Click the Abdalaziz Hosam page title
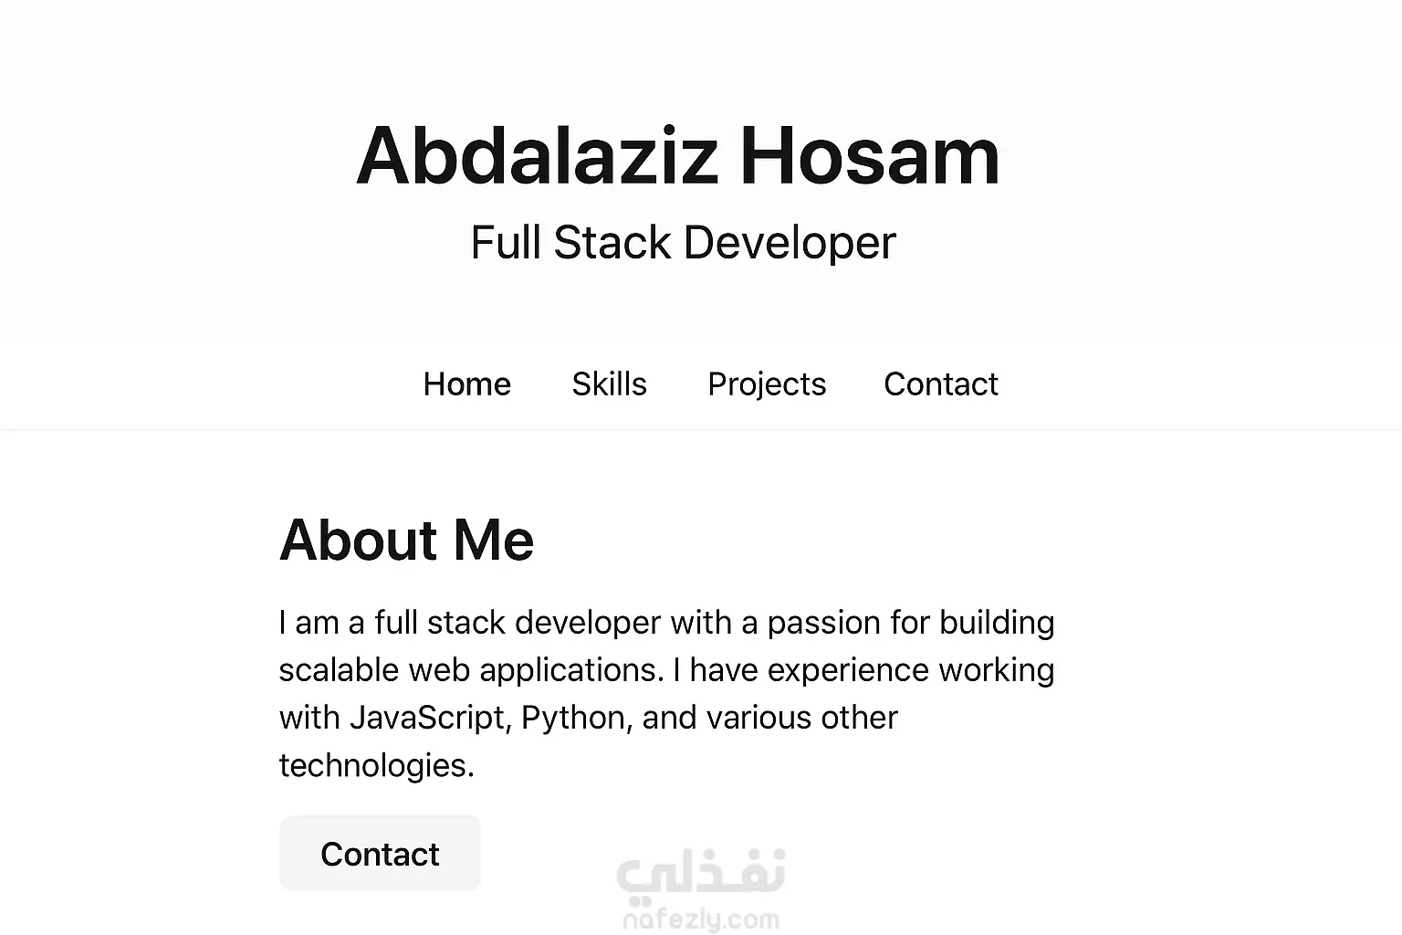1402x935 pixels. pos(677,156)
